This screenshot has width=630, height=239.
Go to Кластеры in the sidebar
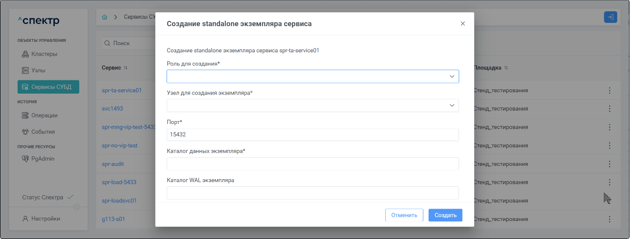(44, 54)
